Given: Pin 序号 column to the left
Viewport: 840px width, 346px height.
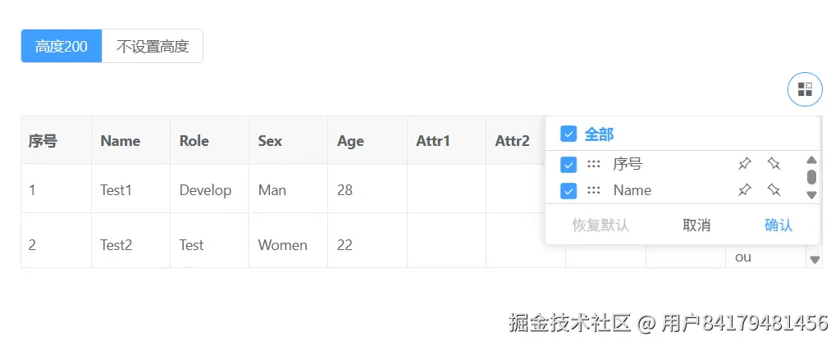Looking at the screenshot, I should pyautogui.click(x=744, y=164).
